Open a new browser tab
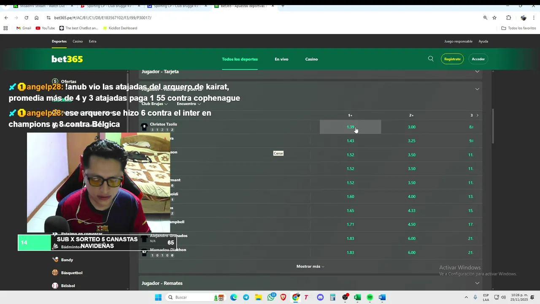Screen dimensions: 540x304 283,6
